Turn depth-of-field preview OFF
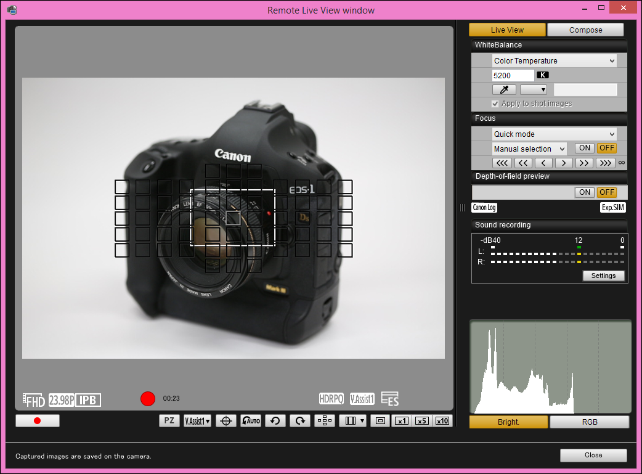 pyautogui.click(x=607, y=192)
